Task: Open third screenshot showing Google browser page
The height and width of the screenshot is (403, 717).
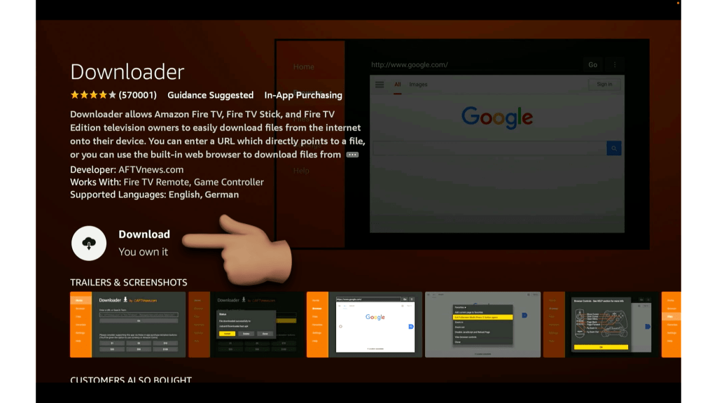Action: click(x=364, y=325)
